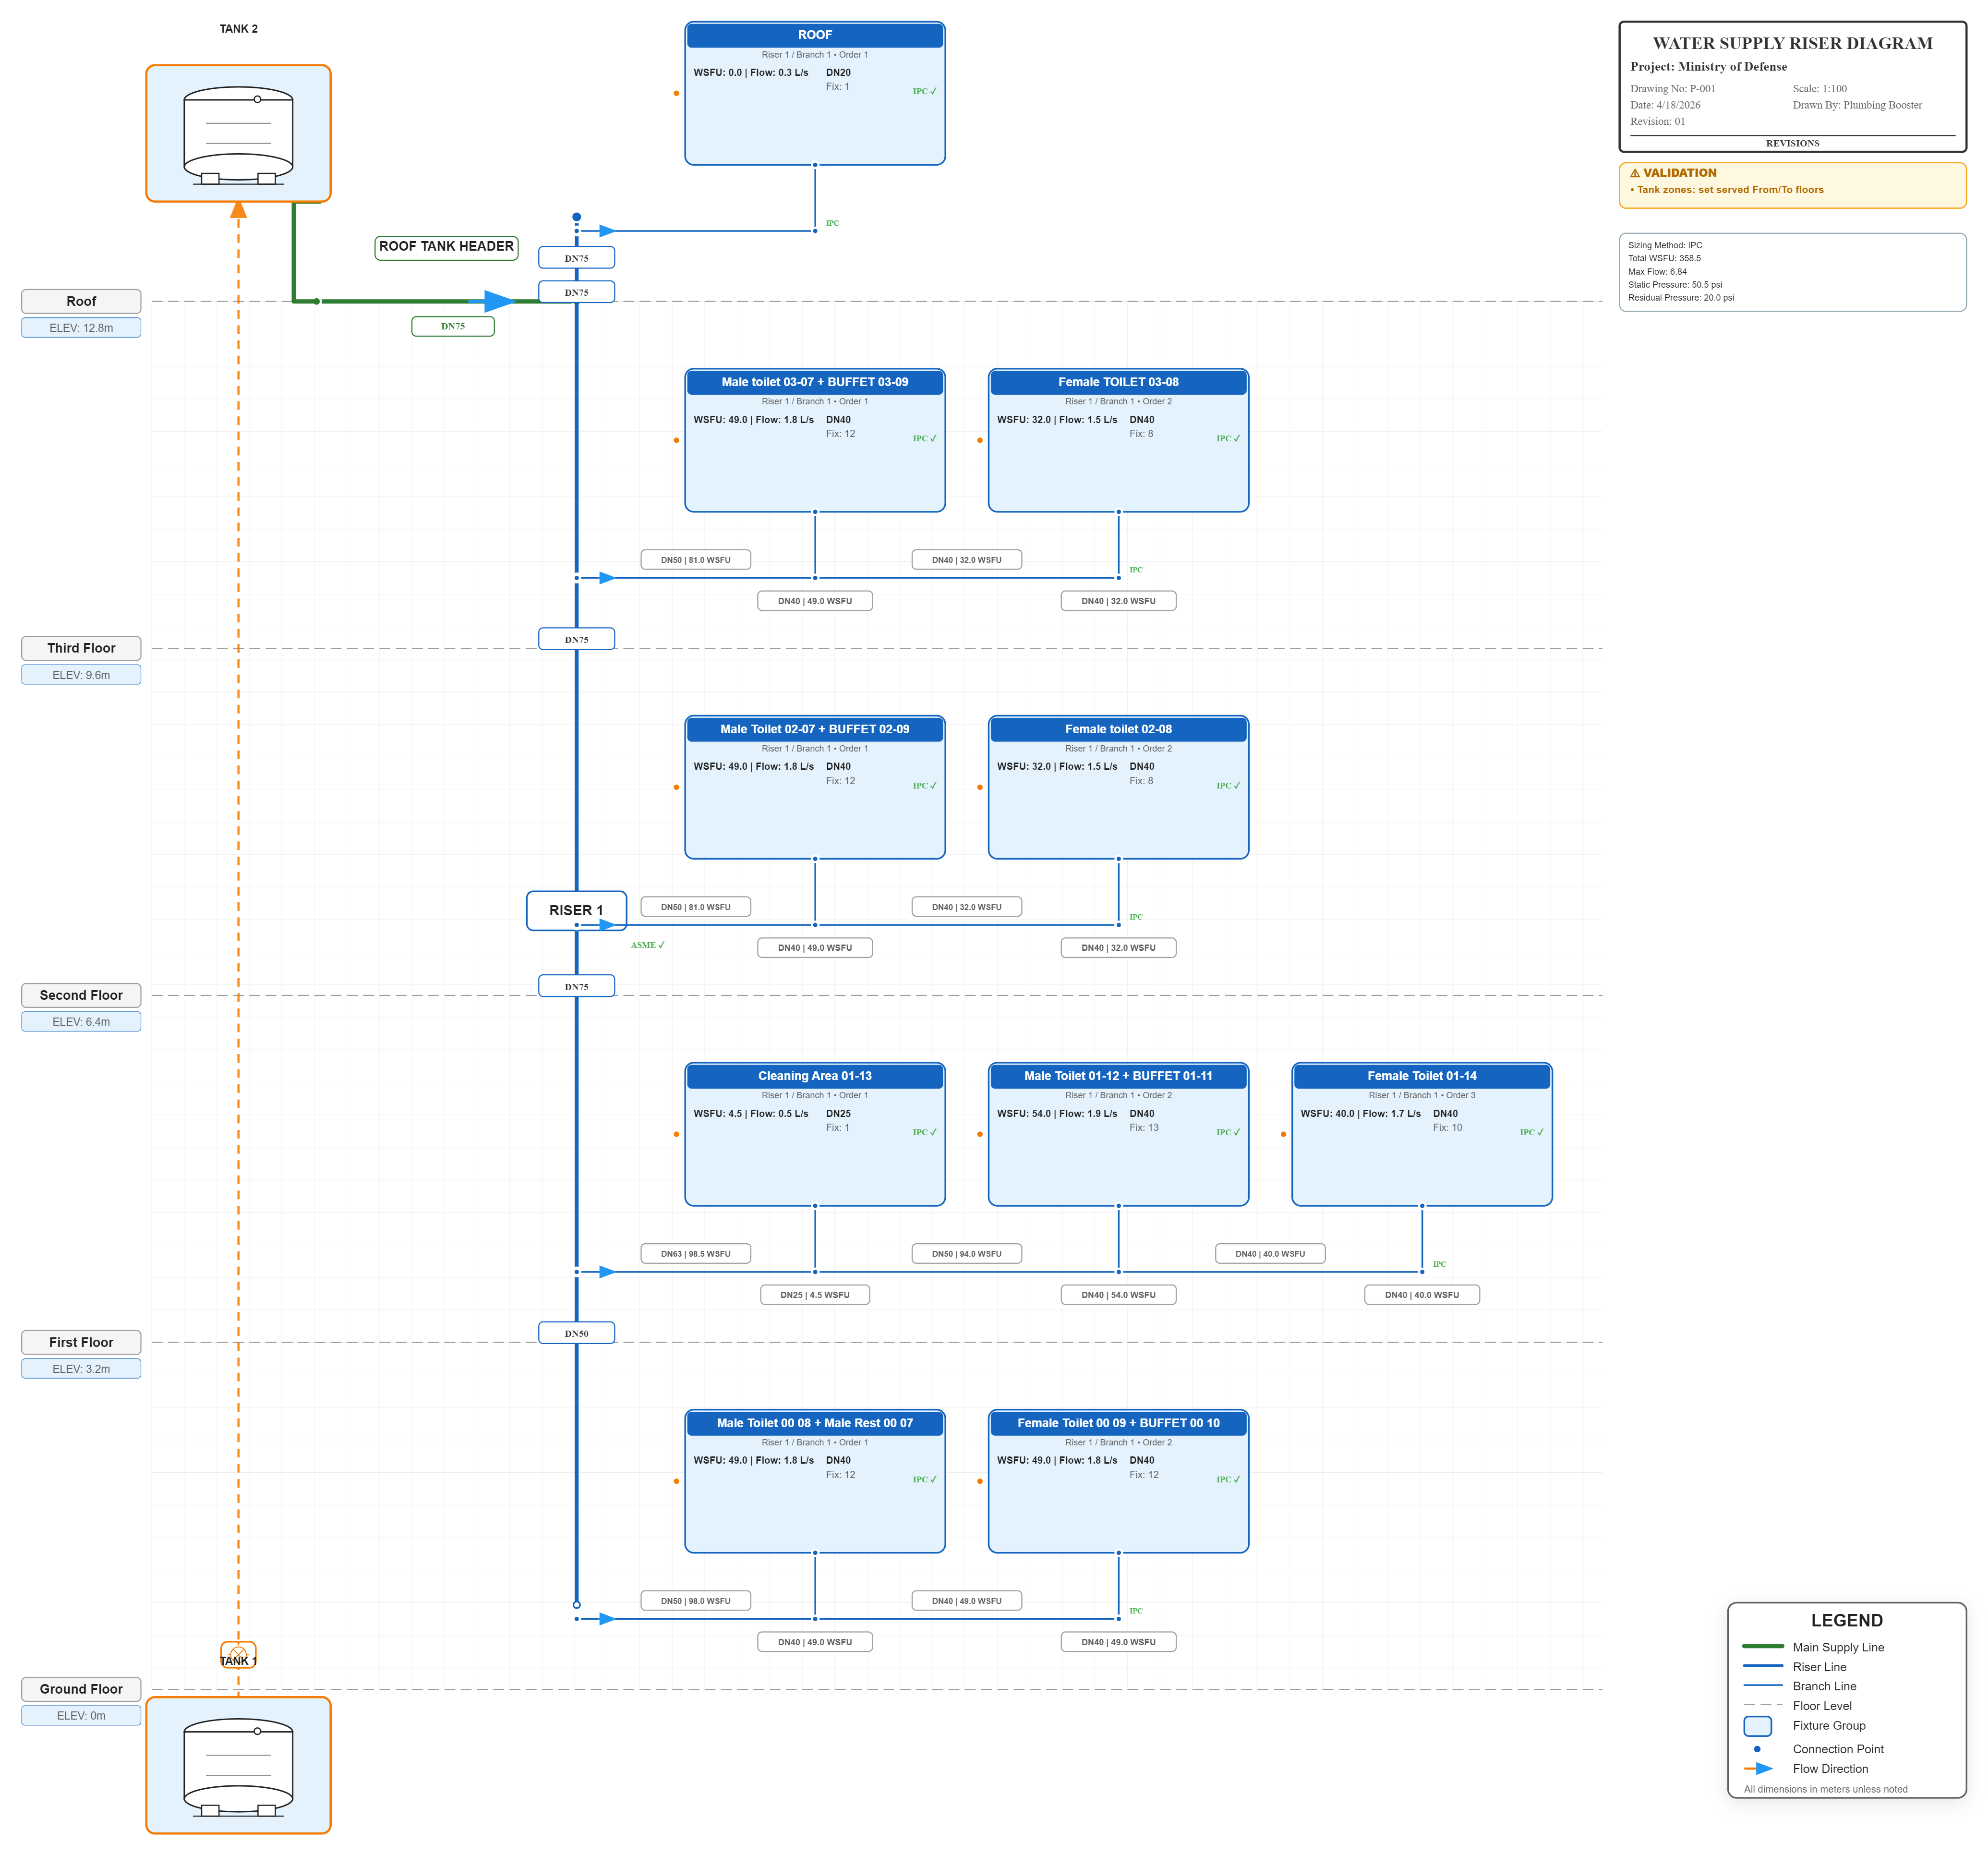Click orange dot beside Male toilet 03-07 card
The image size is (1988, 1855).
676,440
